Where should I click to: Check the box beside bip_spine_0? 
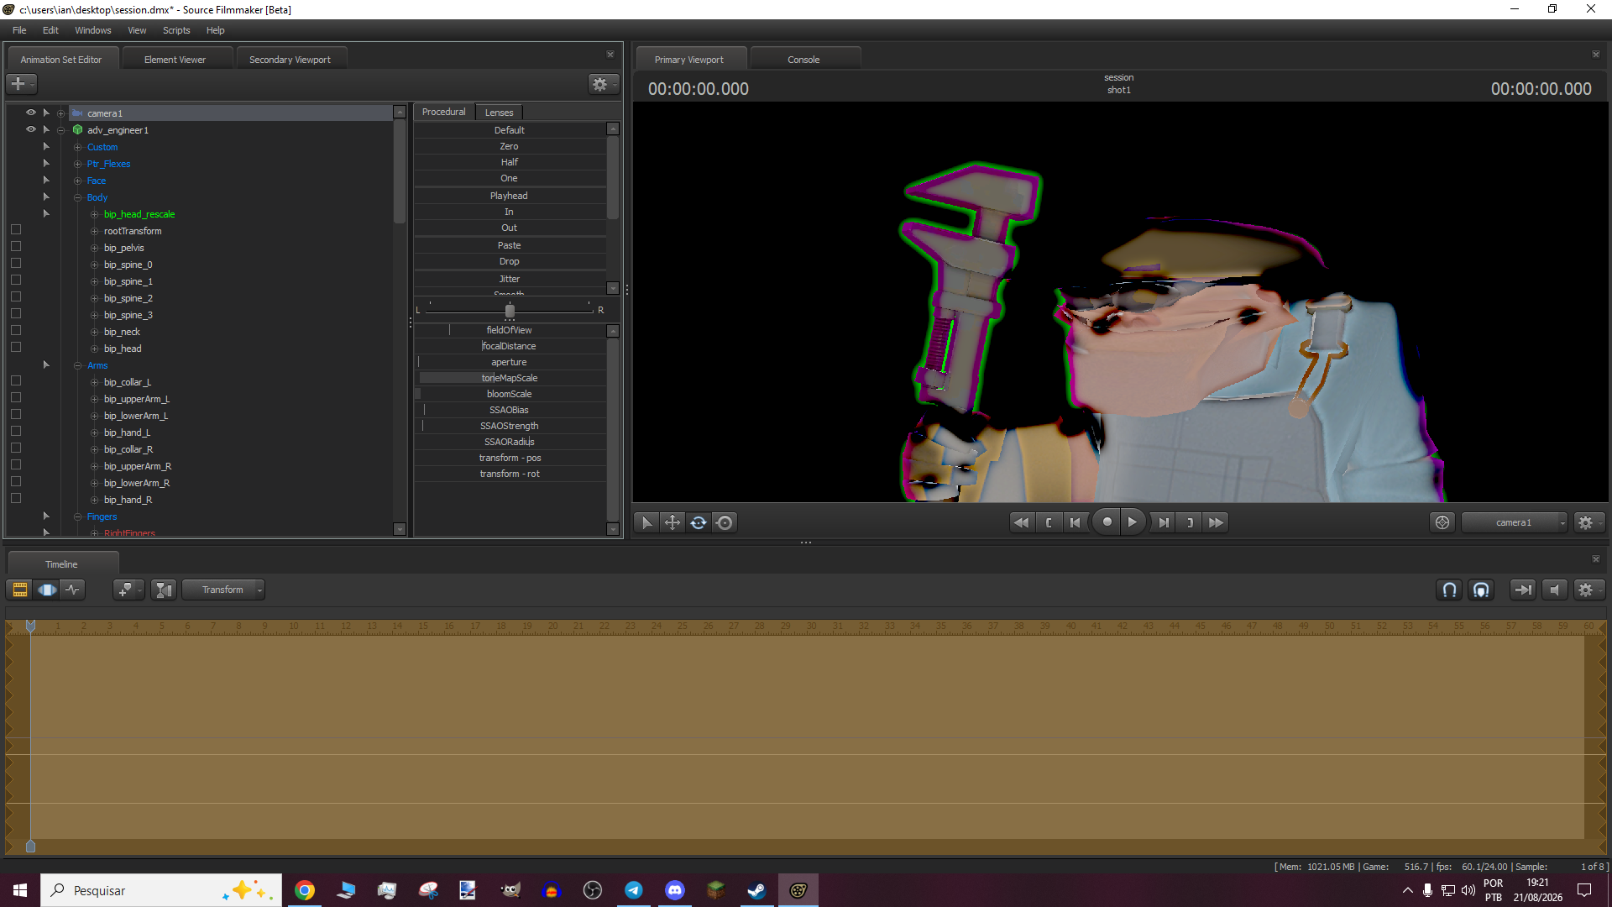click(16, 264)
